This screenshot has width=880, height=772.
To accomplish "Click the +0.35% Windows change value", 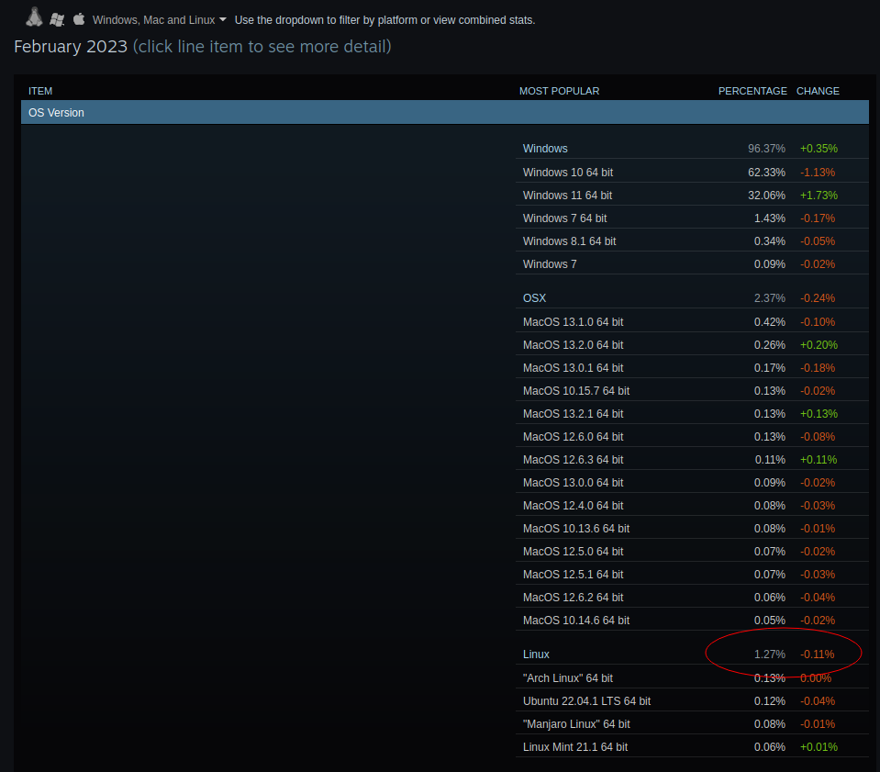I will click(x=819, y=148).
